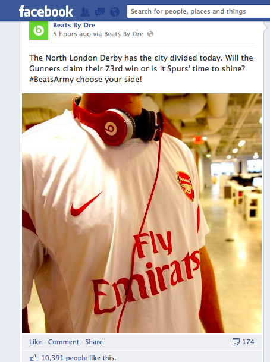270x362 pixels.
Task: Click the thumbs-up icon beside likes
Action: 34,358
